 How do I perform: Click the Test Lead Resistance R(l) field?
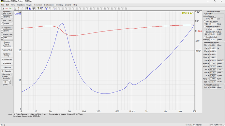pyautogui.click(x=213, y=87)
